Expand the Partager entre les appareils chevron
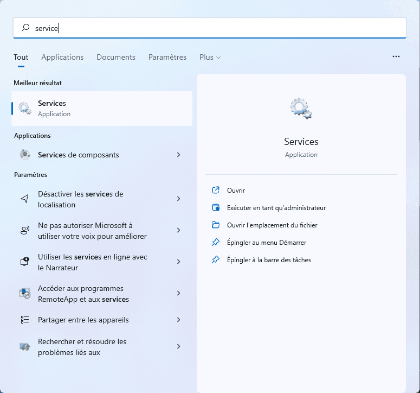This screenshot has width=420, height=393. (178, 320)
